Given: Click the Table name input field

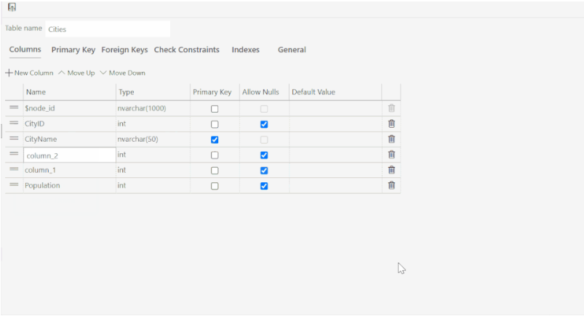Looking at the screenshot, I should (108, 29).
